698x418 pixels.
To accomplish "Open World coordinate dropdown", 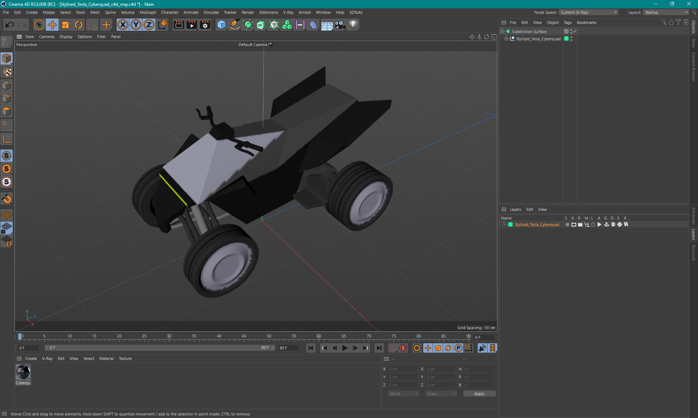I will click(x=404, y=394).
